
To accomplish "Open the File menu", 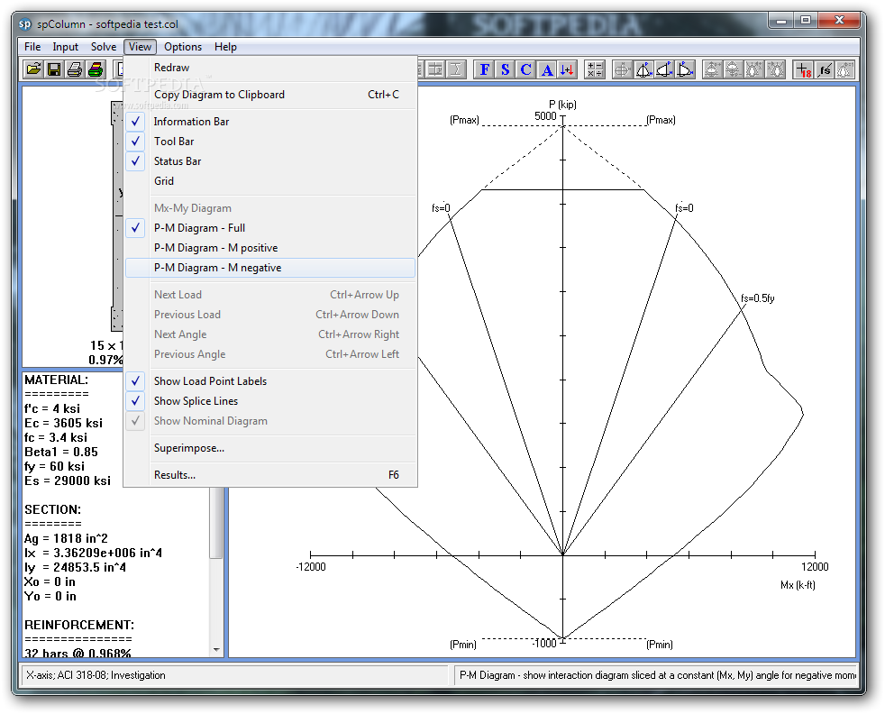I will click(32, 47).
